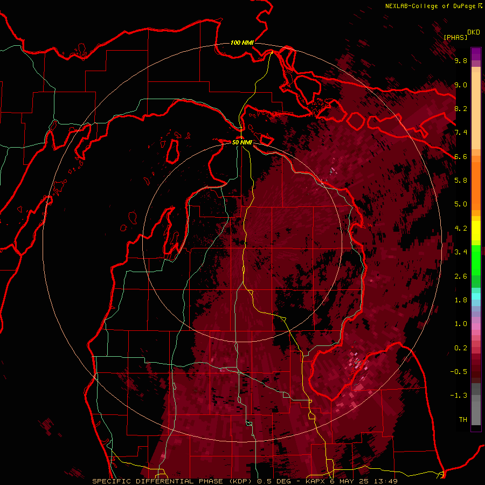Click the 100 NMI range ring label
Screen dimensions: 485x485
(242, 43)
